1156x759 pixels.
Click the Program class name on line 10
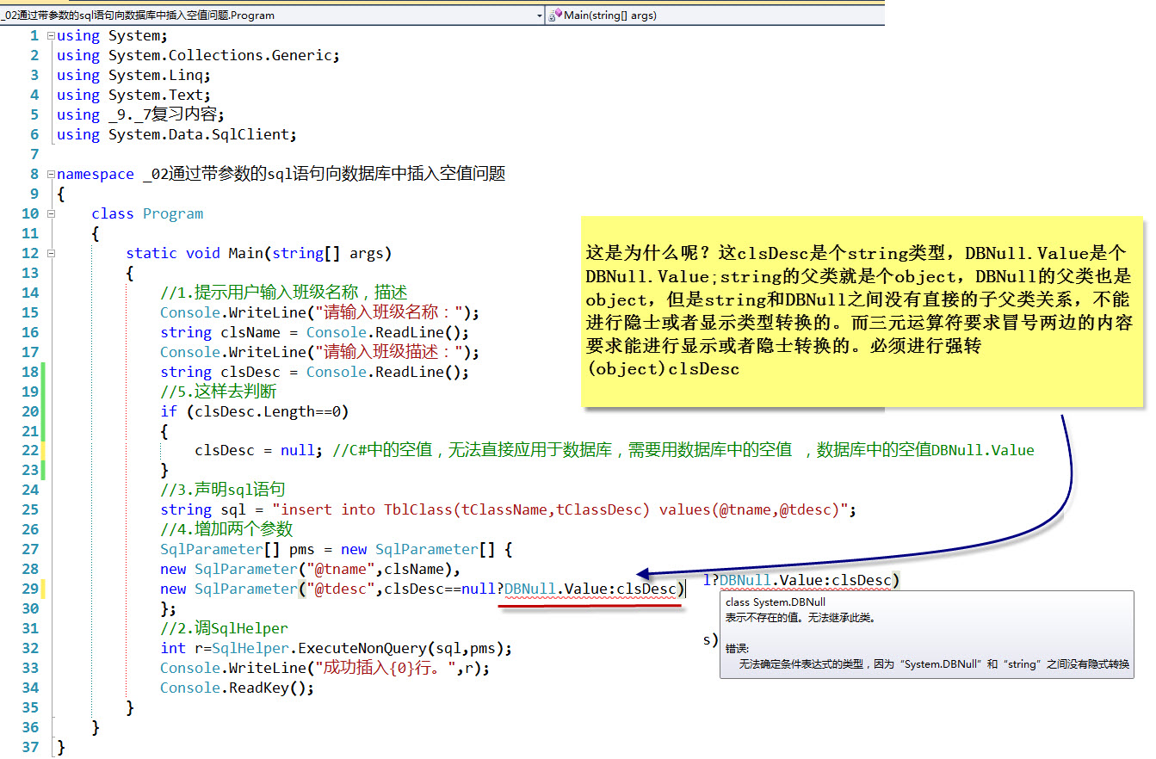tap(173, 213)
